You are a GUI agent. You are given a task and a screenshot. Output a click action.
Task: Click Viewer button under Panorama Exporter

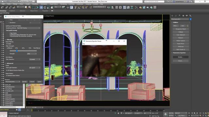[181, 61]
